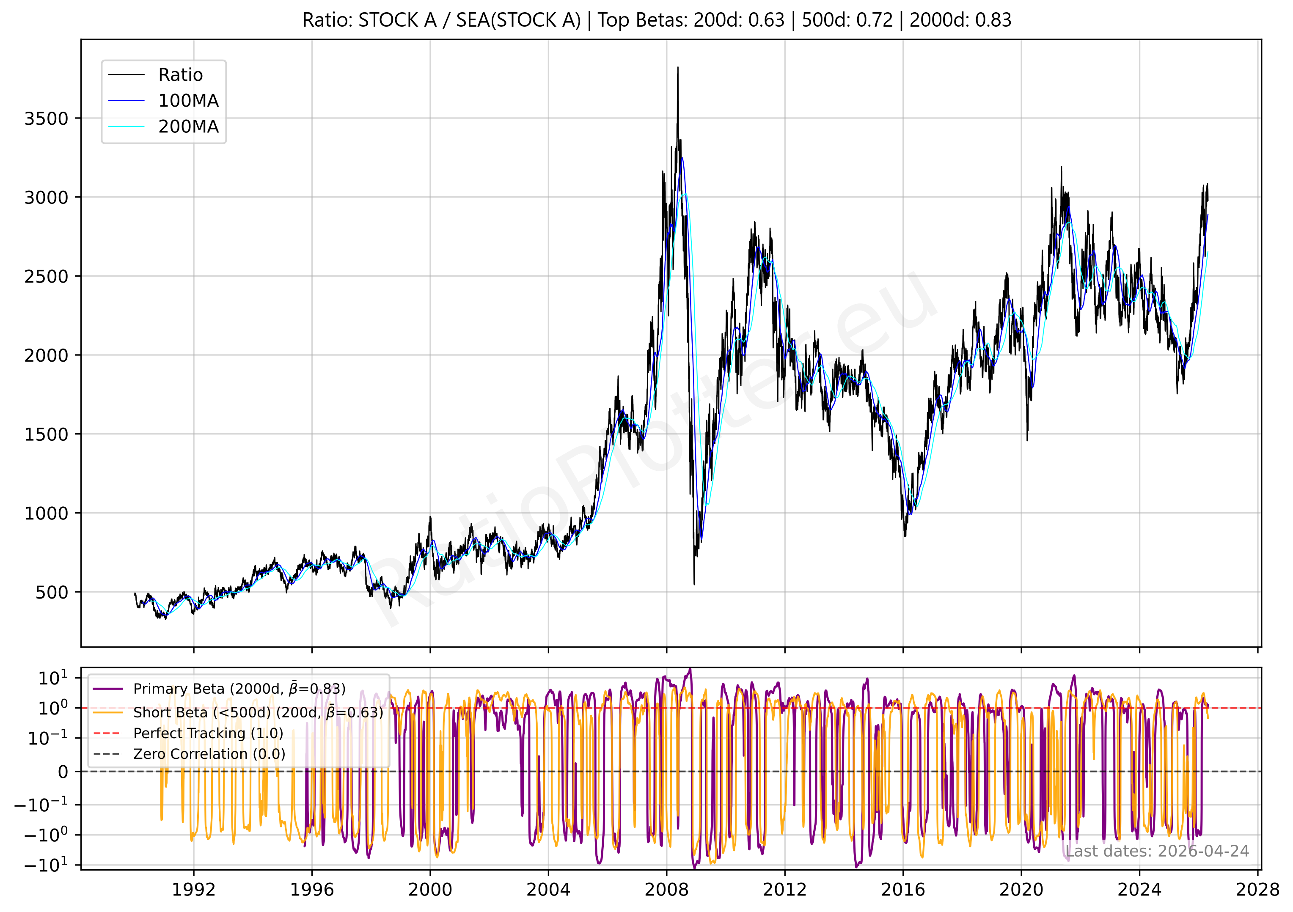Click the x-axis year label 2004
The width and height of the screenshot is (1293, 912).
(x=548, y=890)
